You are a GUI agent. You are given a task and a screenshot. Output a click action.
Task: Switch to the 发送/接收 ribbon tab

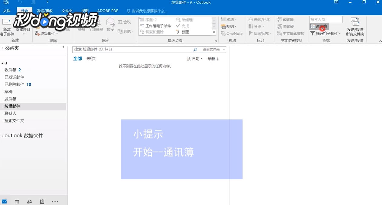point(45,11)
